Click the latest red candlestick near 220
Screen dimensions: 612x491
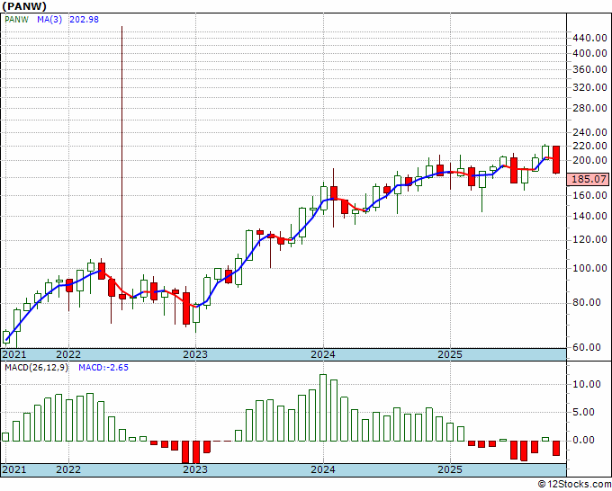click(x=556, y=159)
